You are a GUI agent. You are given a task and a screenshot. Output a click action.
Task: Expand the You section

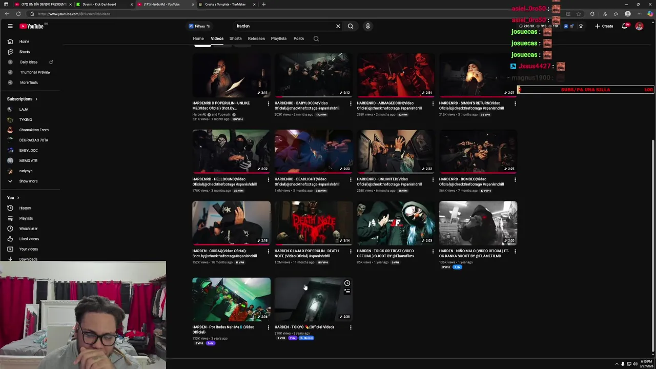13,198
